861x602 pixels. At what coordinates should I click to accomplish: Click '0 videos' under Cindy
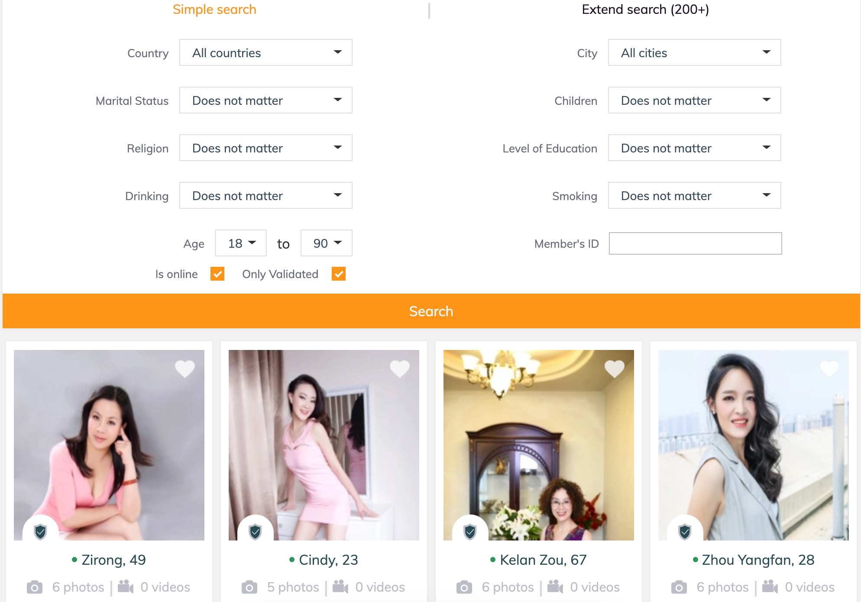pyautogui.click(x=380, y=587)
